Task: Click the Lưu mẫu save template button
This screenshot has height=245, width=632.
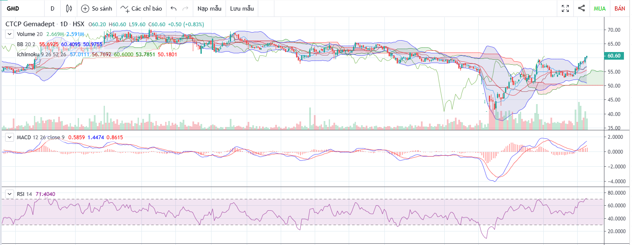Action: click(x=242, y=8)
